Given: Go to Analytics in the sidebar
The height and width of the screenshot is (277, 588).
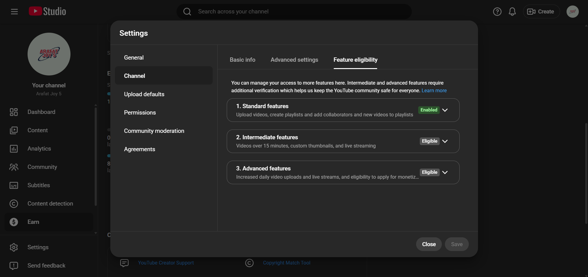Looking at the screenshot, I should [39, 149].
